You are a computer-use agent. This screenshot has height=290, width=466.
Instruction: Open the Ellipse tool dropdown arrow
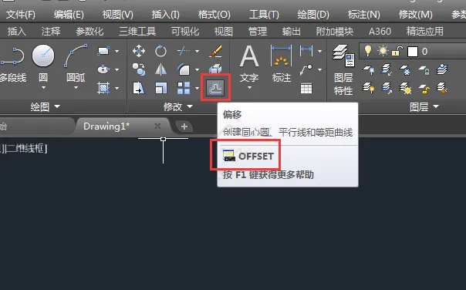pyautogui.click(x=117, y=70)
